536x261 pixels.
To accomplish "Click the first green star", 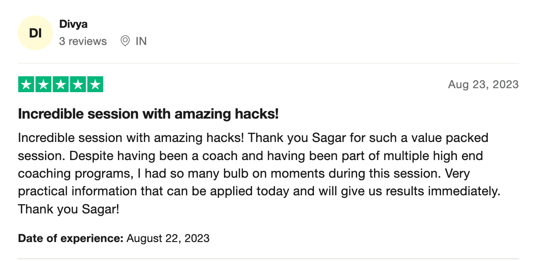I will click(26, 84).
